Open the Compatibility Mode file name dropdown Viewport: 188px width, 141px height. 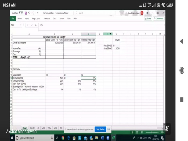point(69,13)
